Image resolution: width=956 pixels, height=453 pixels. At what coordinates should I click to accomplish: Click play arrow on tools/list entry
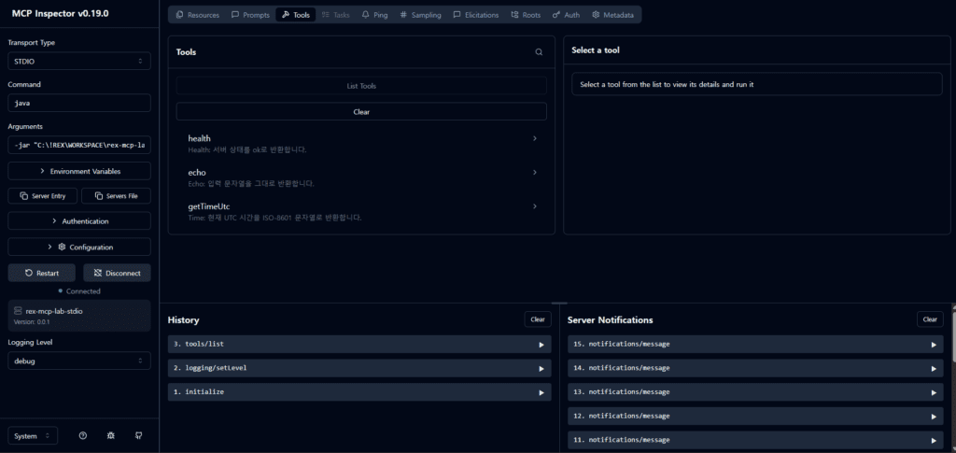[x=541, y=345]
